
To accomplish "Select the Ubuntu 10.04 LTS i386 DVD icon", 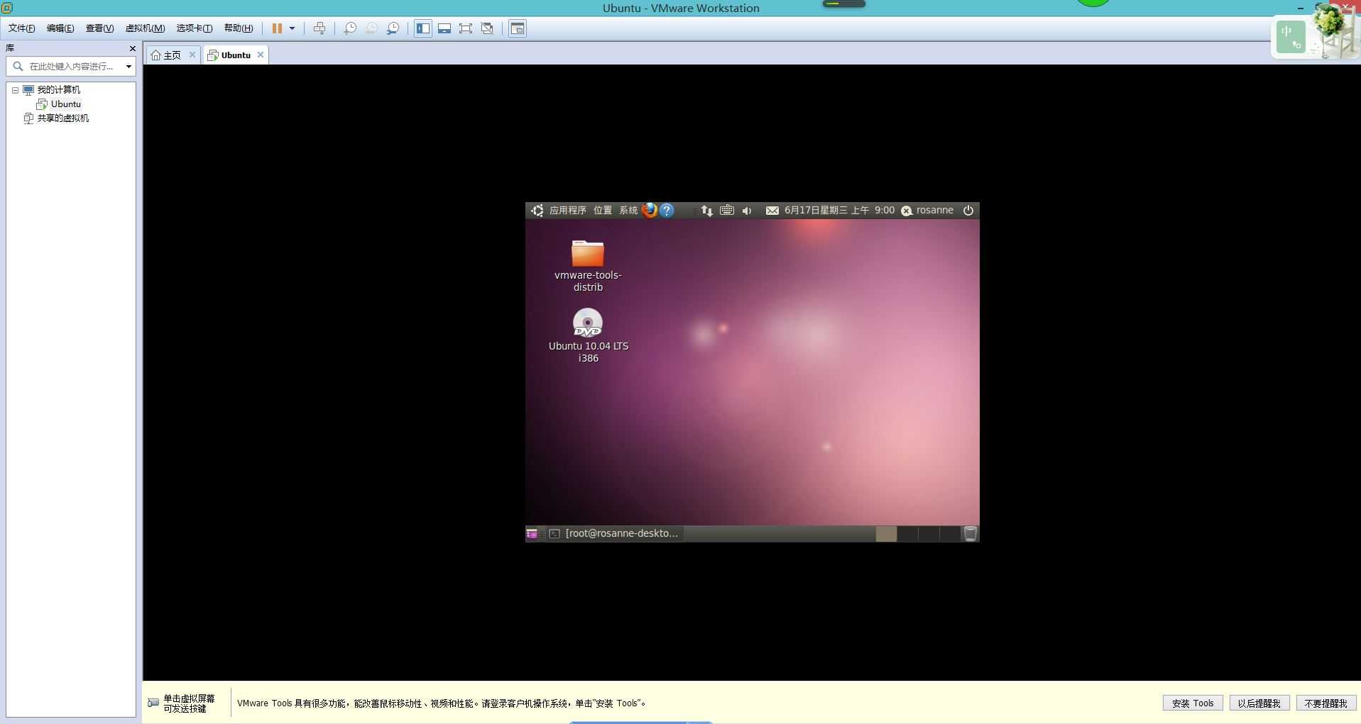I will (x=588, y=336).
